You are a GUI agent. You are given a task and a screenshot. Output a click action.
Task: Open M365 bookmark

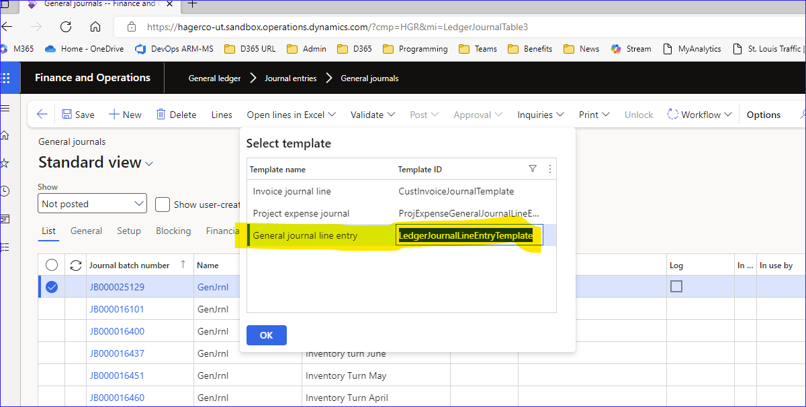[x=18, y=49]
